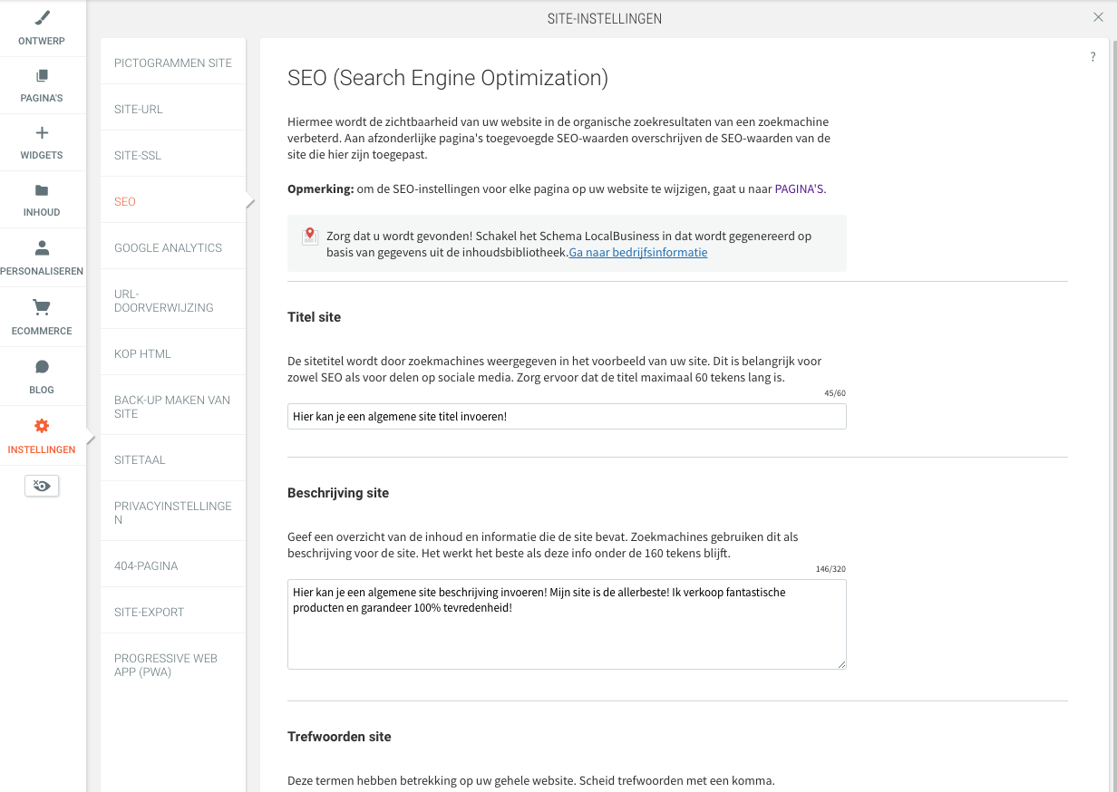The width and height of the screenshot is (1117, 792).
Task: Open Back-up maken van site tab
Action: [173, 407]
